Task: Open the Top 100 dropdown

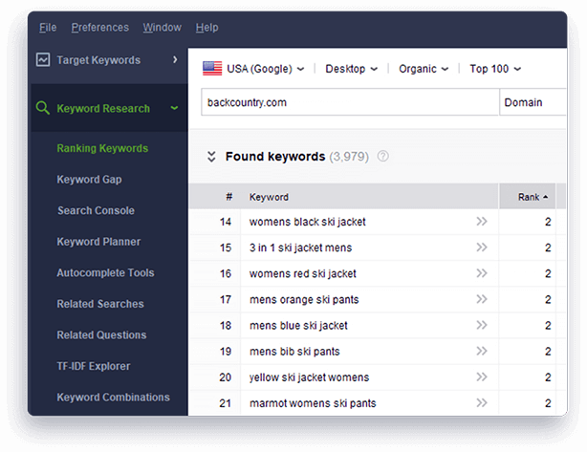Action: tap(495, 69)
